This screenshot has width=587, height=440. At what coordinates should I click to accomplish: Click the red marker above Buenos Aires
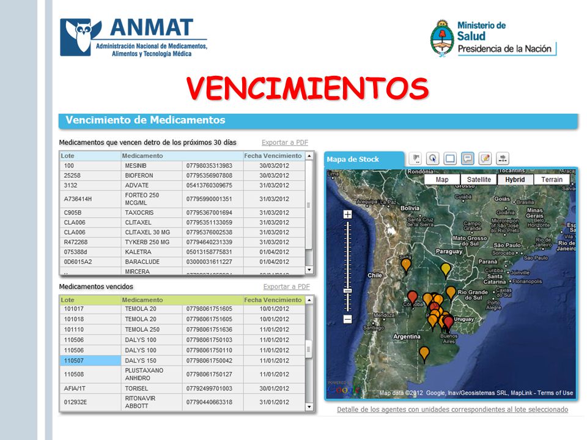[x=448, y=322]
